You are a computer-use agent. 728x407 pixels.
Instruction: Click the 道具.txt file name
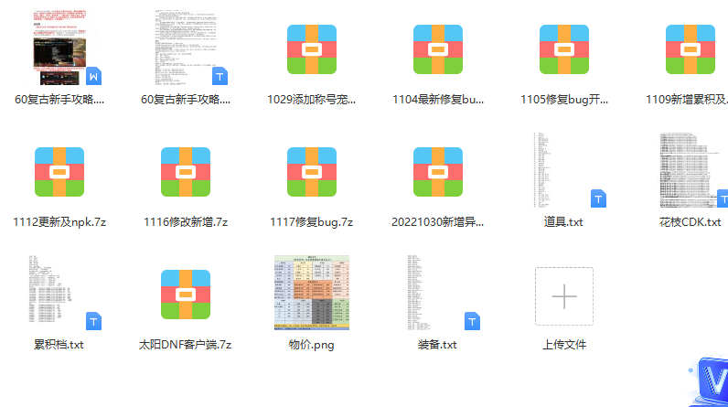pos(563,222)
